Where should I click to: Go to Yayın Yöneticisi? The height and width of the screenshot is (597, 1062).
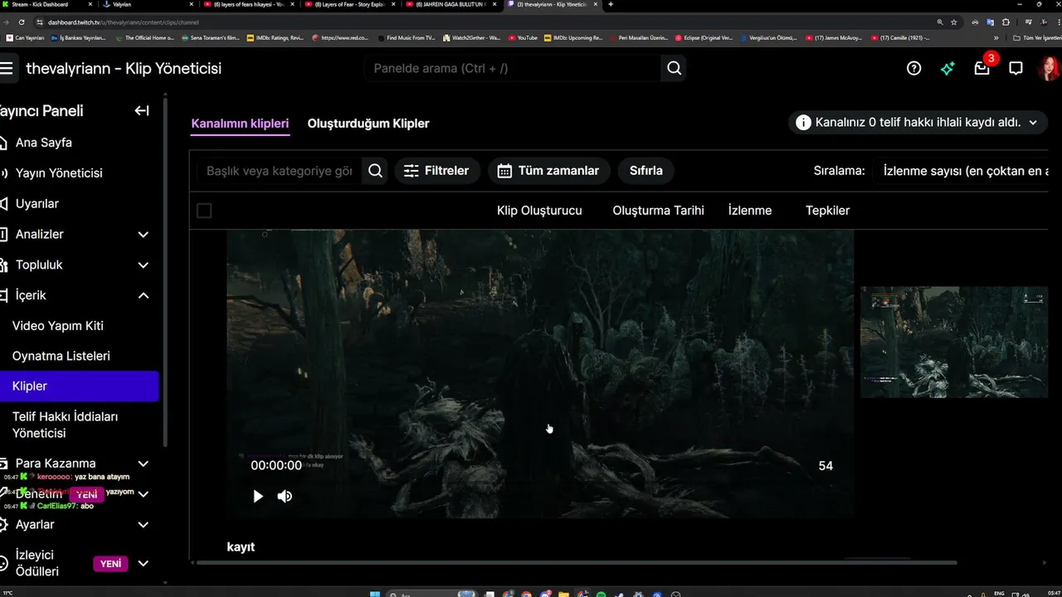[x=59, y=173]
